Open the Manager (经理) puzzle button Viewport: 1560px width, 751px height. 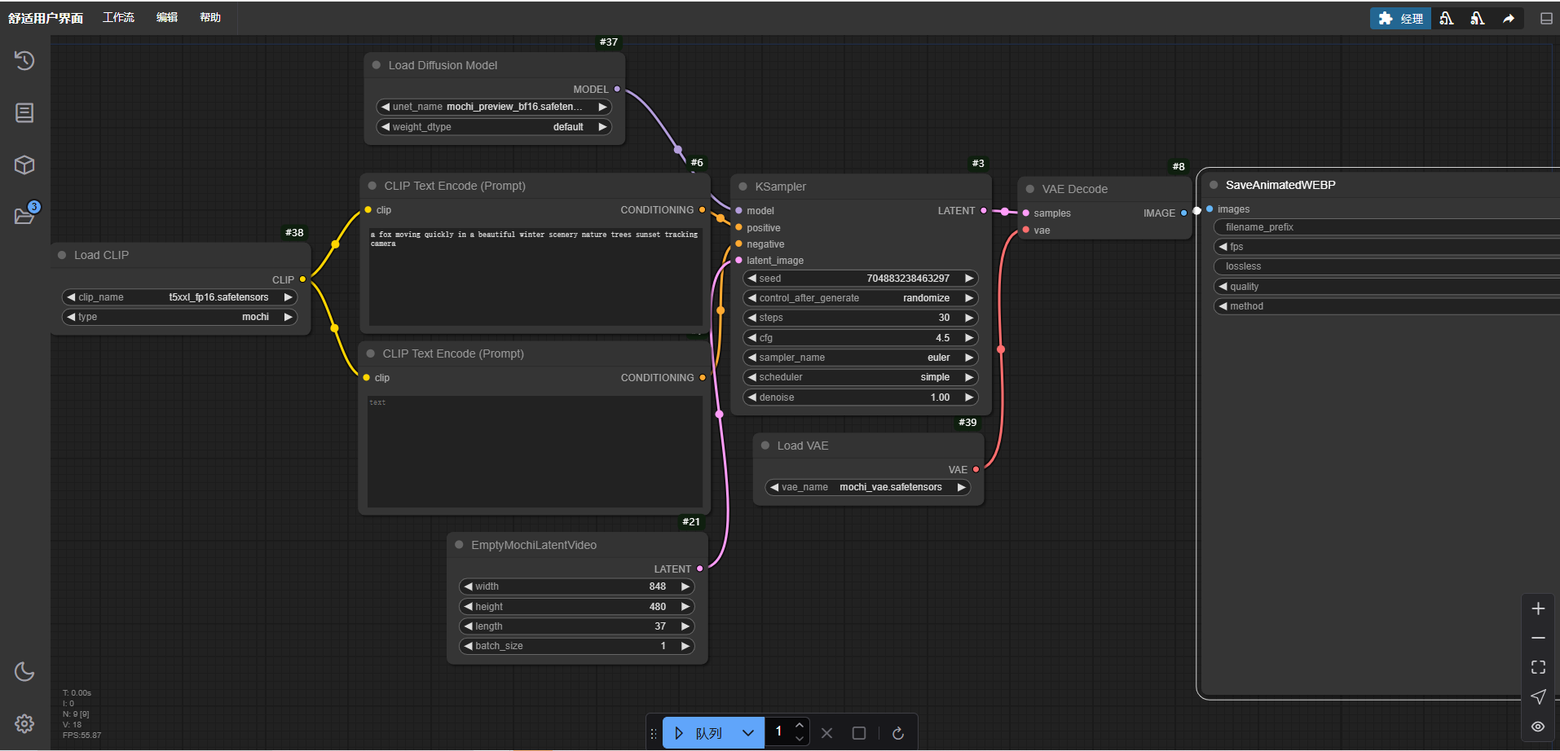(1400, 18)
